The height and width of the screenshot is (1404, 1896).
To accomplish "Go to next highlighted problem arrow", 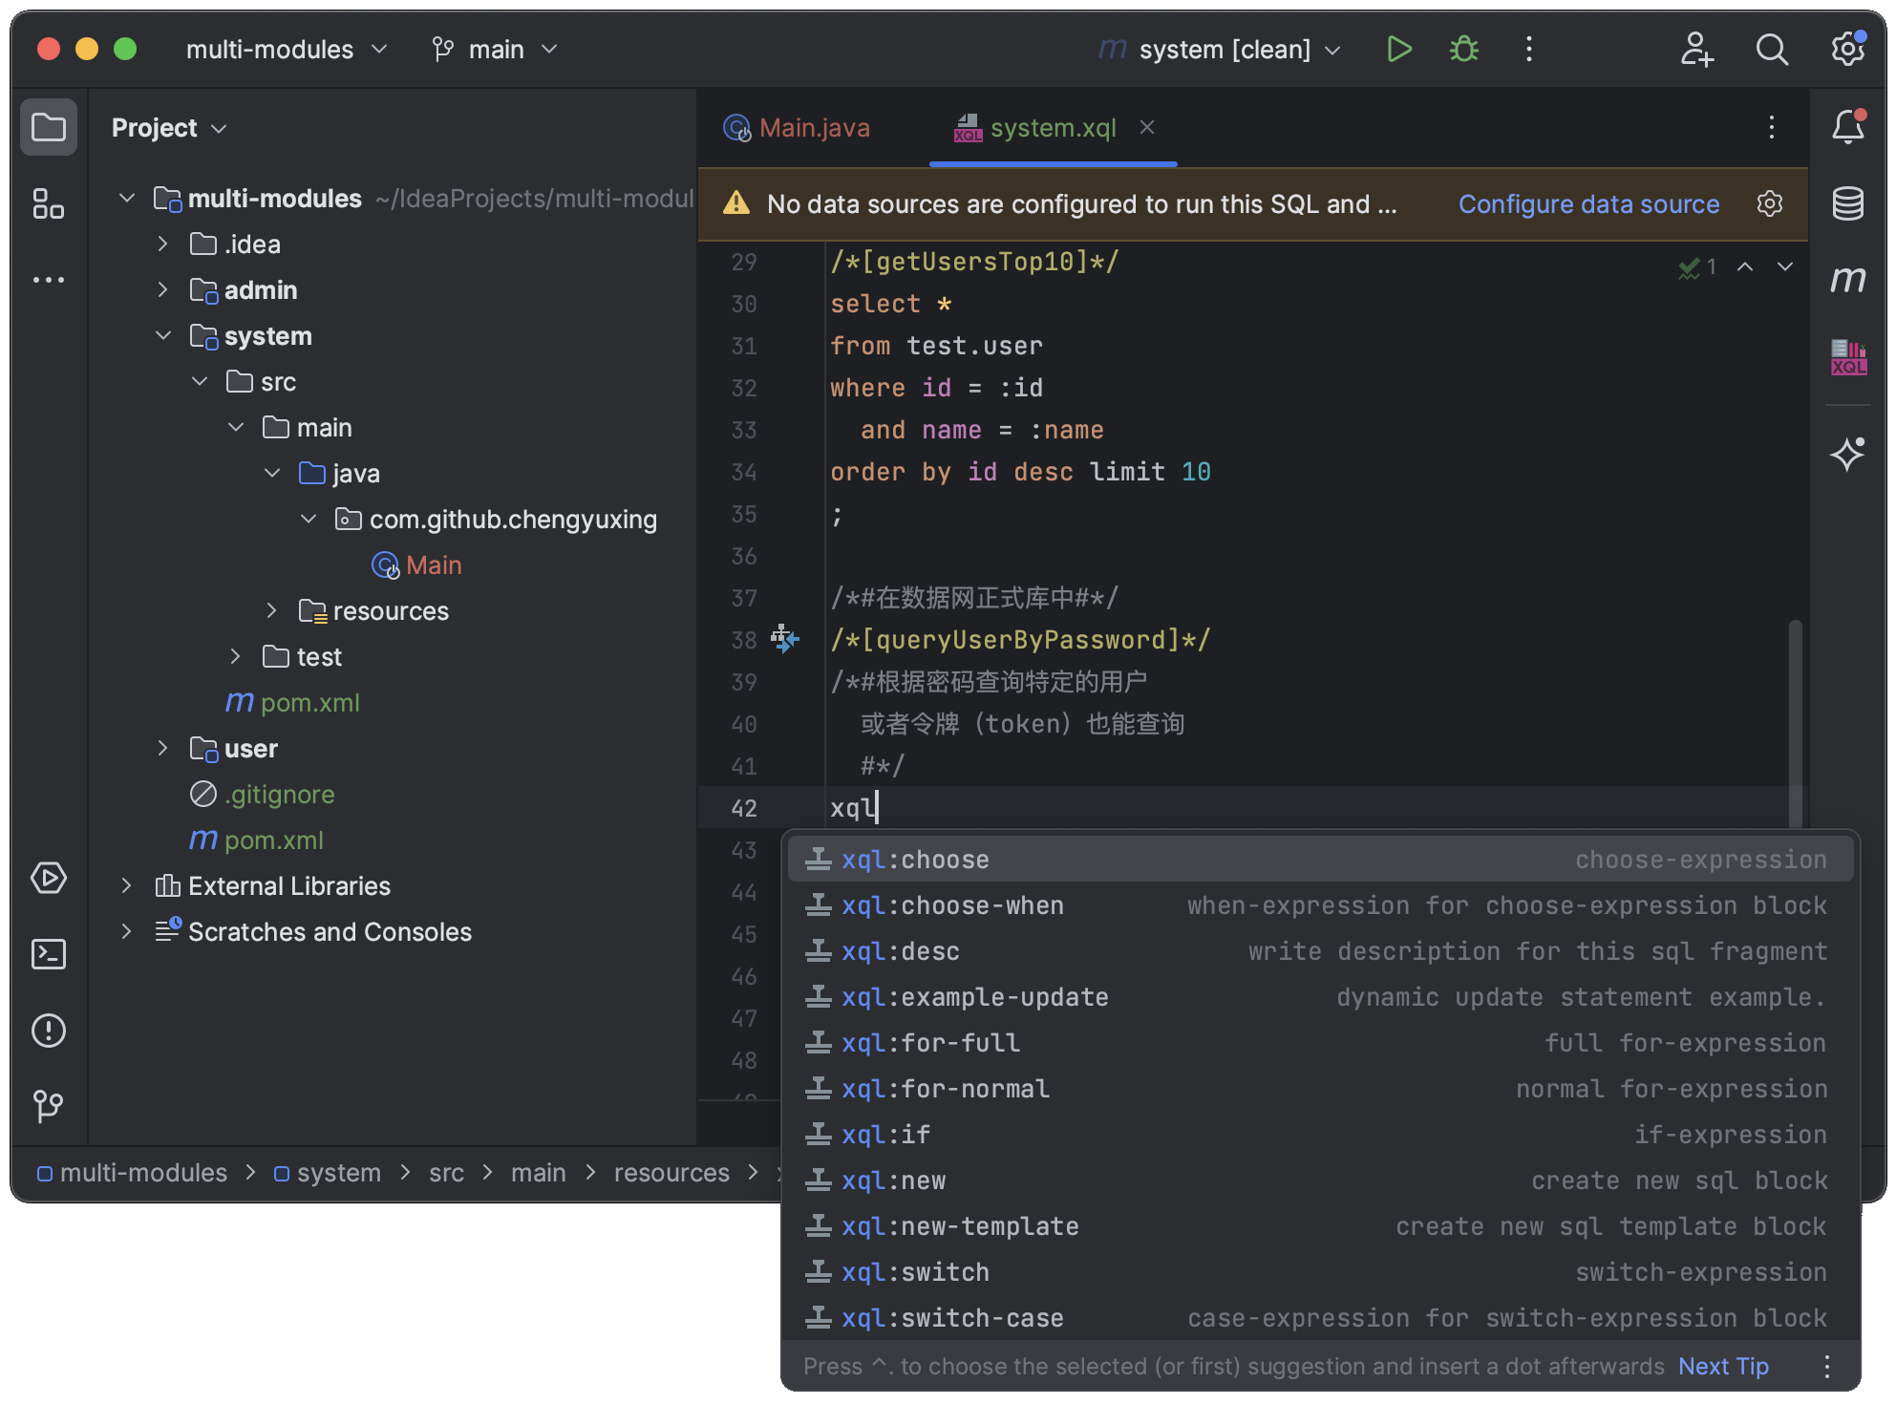I will (x=1785, y=267).
